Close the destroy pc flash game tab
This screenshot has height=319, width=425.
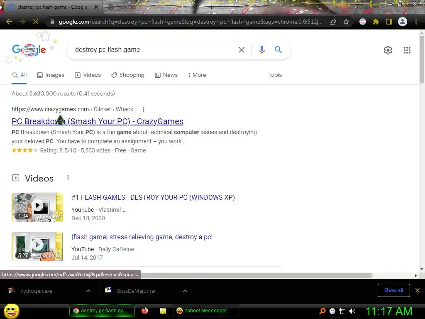[96, 7]
